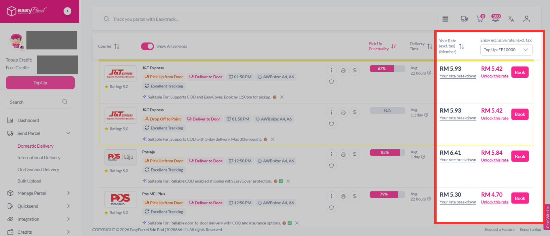Click the dollar icon for Poslaju

355,155
